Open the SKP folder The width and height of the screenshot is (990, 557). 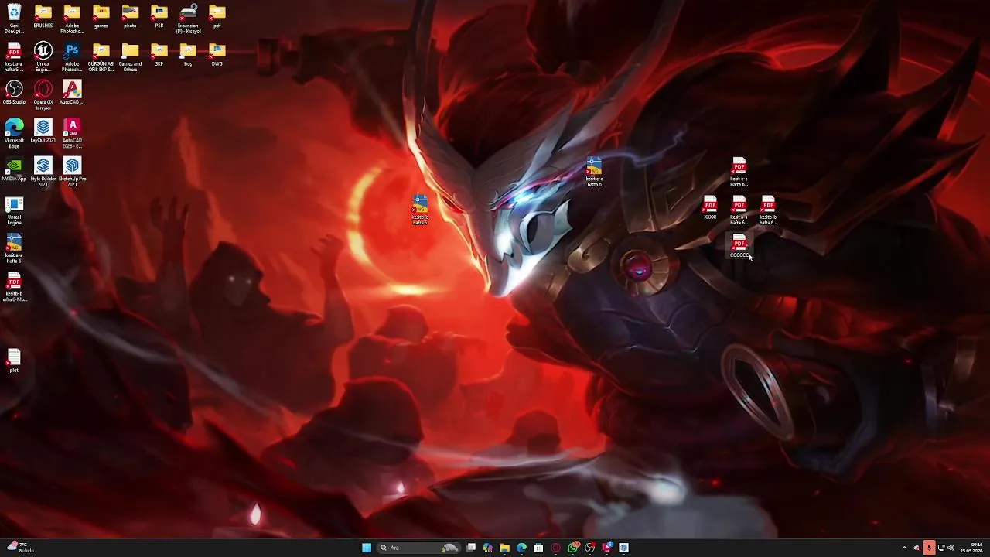coord(159,55)
